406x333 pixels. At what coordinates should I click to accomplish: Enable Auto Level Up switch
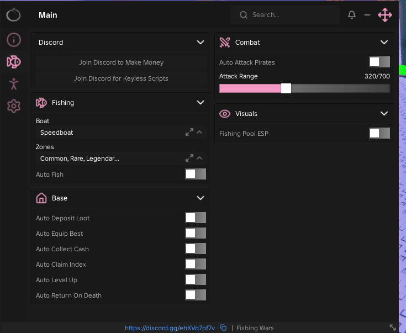[x=196, y=279]
